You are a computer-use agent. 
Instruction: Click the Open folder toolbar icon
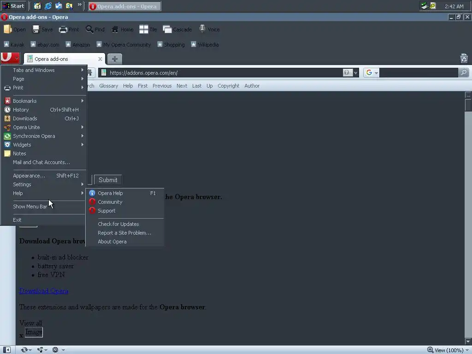pyautogui.click(x=7, y=29)
